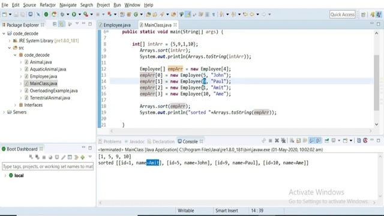The height and width of the screenshot is (216, 384).
Task: Toggle Show Console When Standard Error Changes
Action: (319, 140)
